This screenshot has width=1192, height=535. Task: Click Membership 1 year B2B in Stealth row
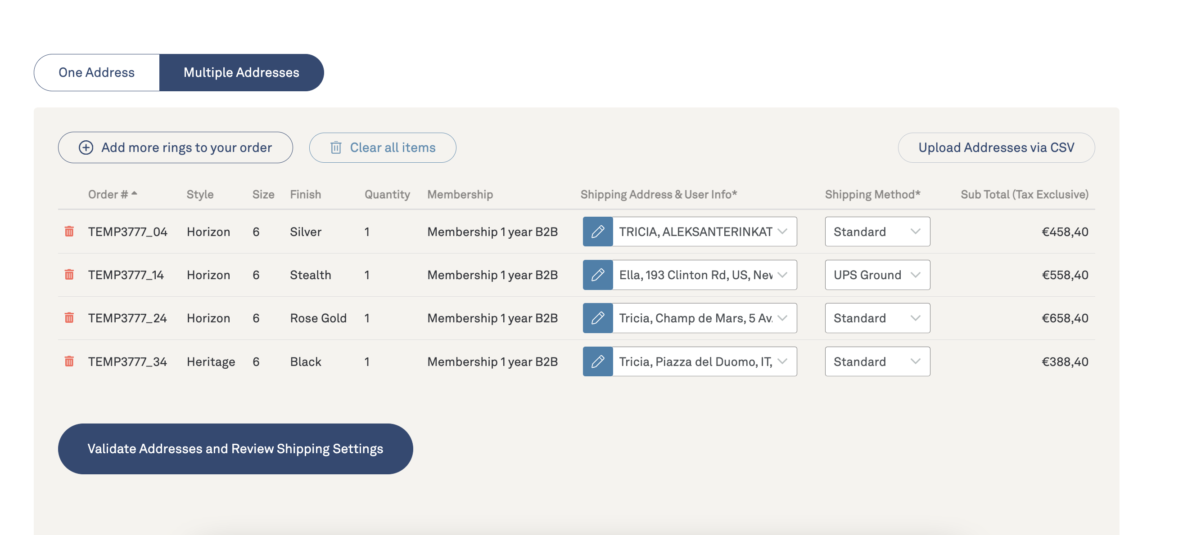(492, 275)
